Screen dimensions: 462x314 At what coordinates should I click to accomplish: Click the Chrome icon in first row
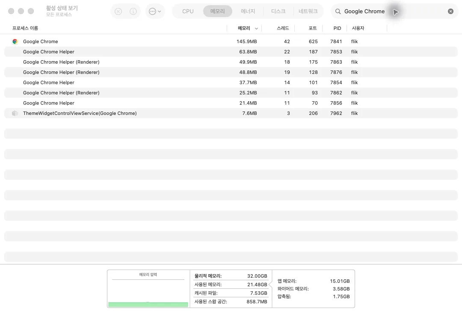[15, 41]
